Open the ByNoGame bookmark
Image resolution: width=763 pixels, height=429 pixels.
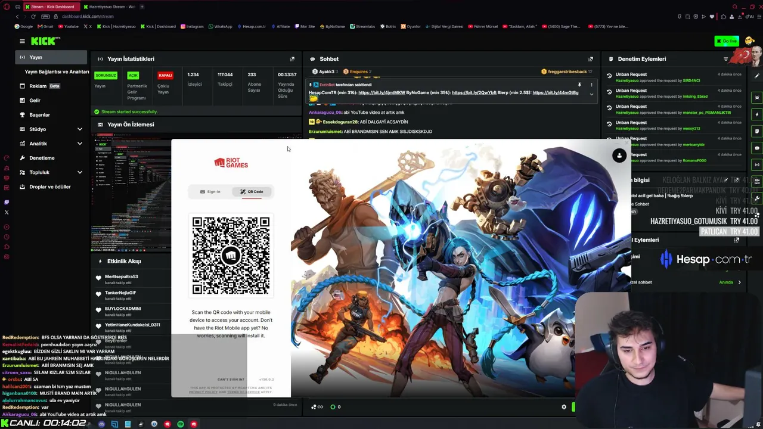[332, 26]
